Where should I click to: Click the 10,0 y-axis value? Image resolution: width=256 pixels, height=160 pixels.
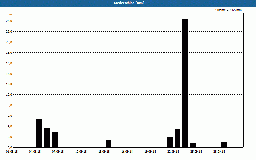click(x=9, y=95)
